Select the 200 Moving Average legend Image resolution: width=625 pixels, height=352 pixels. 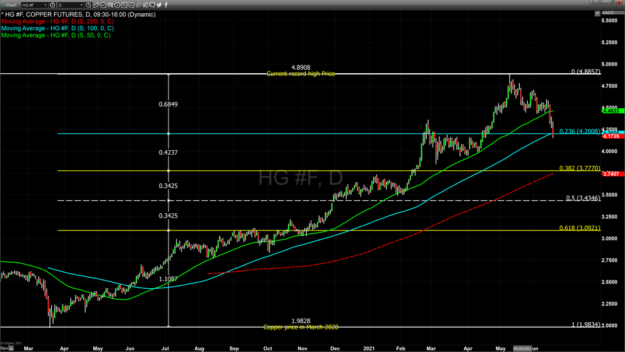point(57,21)
